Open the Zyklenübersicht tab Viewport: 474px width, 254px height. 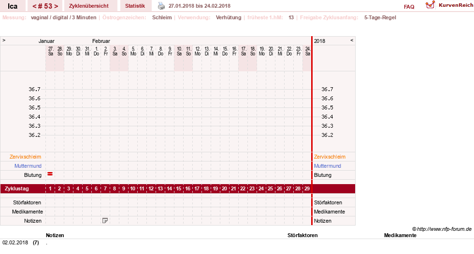click(x=88, y=6)
